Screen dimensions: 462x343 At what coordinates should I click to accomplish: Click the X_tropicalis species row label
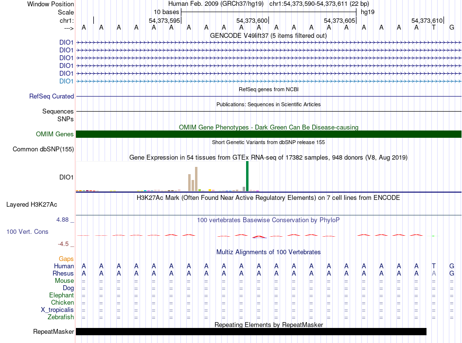pyautogui.click(x=57, y=310)
